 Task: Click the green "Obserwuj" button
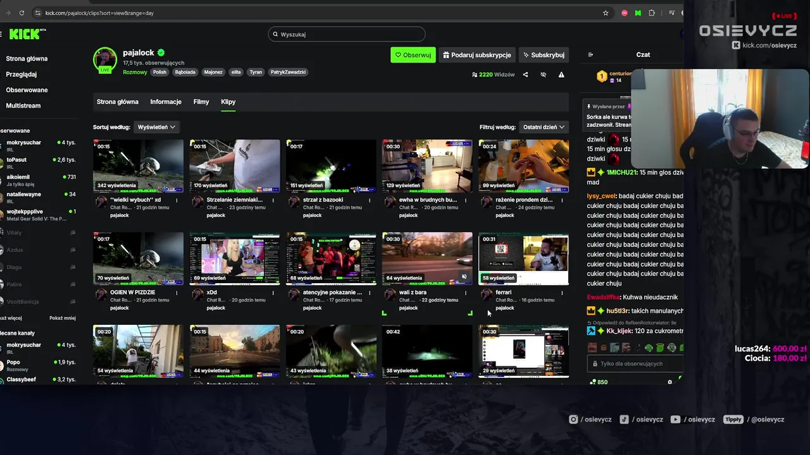click(413, 55)
